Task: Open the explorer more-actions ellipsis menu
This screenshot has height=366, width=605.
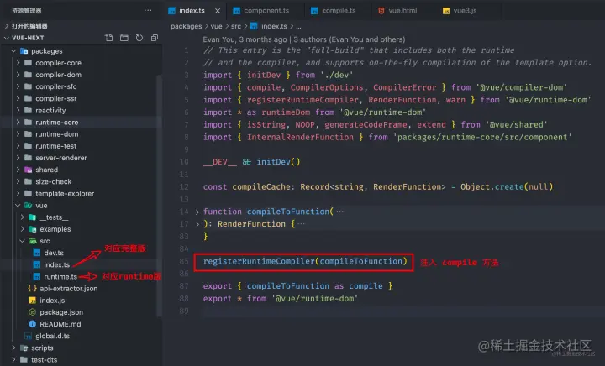Action: 148,10
